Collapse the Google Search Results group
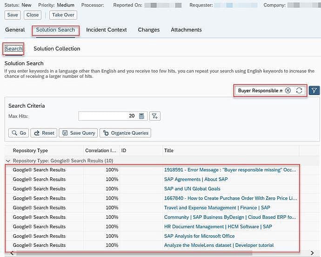 [x=8, y=161]
